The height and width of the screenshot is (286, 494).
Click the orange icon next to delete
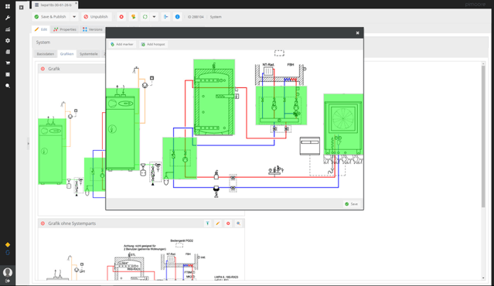coord(133,17)
